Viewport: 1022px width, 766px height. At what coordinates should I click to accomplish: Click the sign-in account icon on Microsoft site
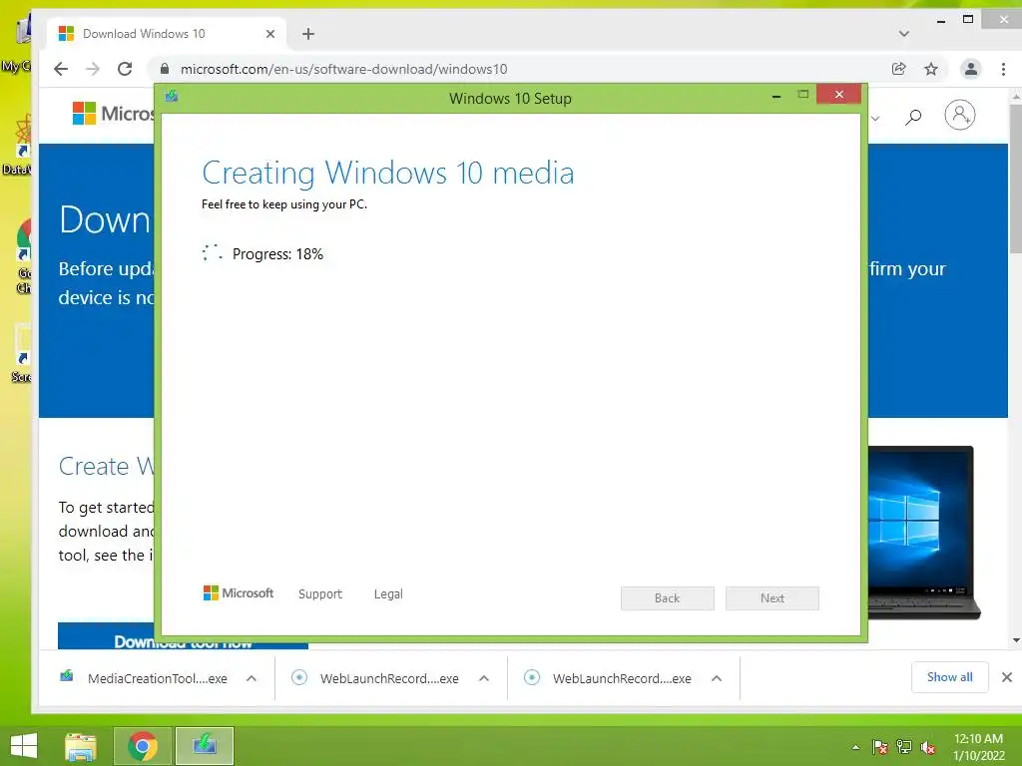pyautogui.click(x=960, y=116)
